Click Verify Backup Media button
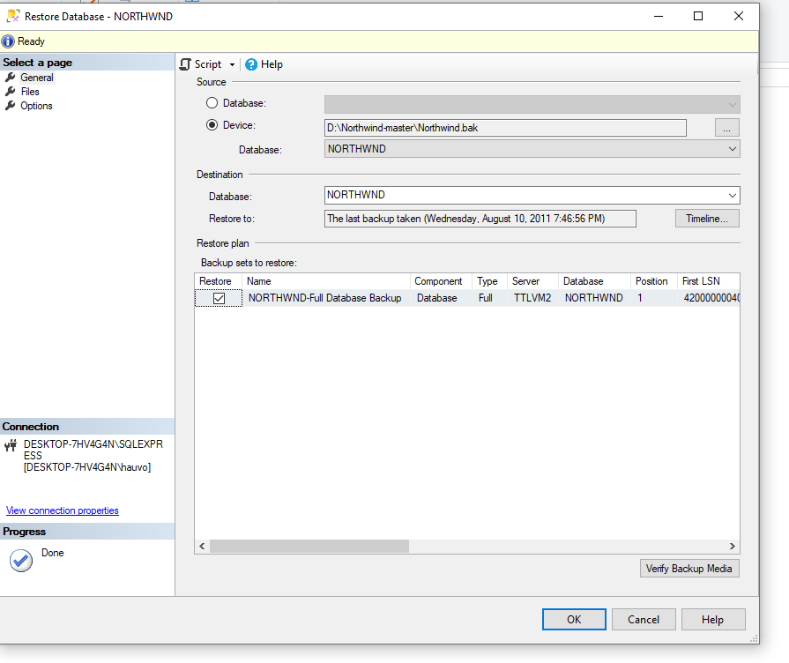This screenshot has width=789, height=663. [689, 569]
